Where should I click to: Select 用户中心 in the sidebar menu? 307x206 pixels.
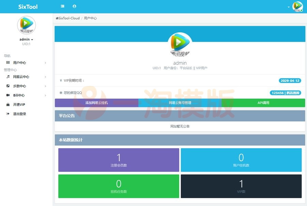(20, 62)
